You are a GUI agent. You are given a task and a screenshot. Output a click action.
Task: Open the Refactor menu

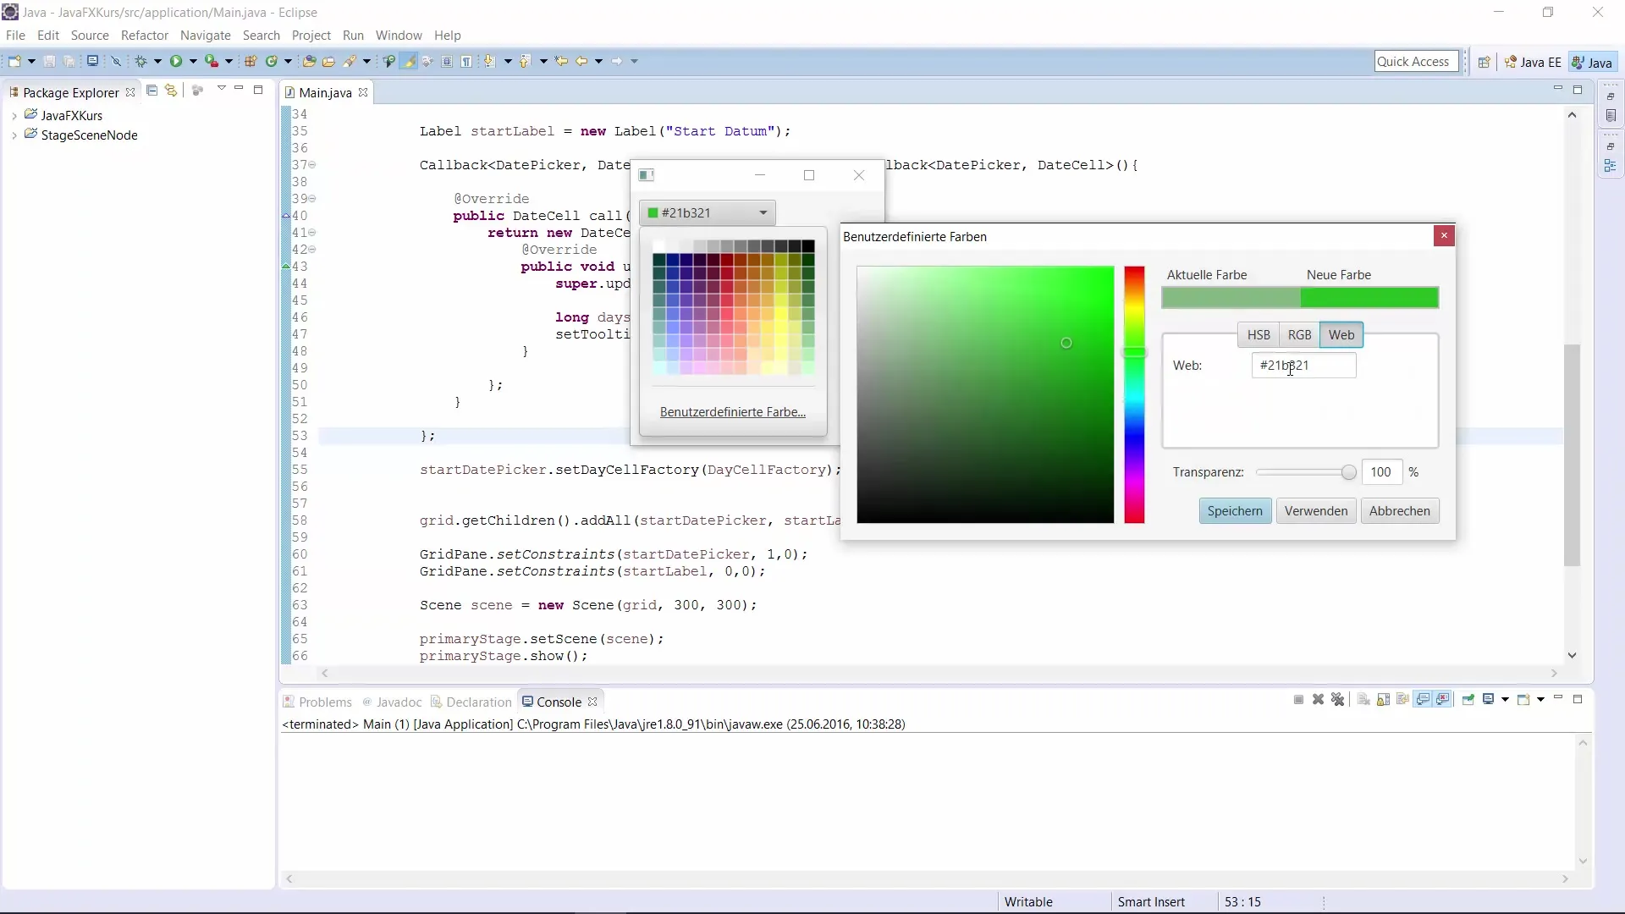click(x=145, y=36)
